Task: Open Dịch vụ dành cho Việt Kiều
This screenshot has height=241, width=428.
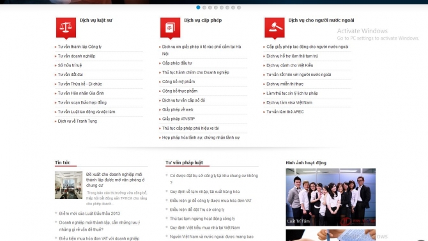Action: (289, 65)
